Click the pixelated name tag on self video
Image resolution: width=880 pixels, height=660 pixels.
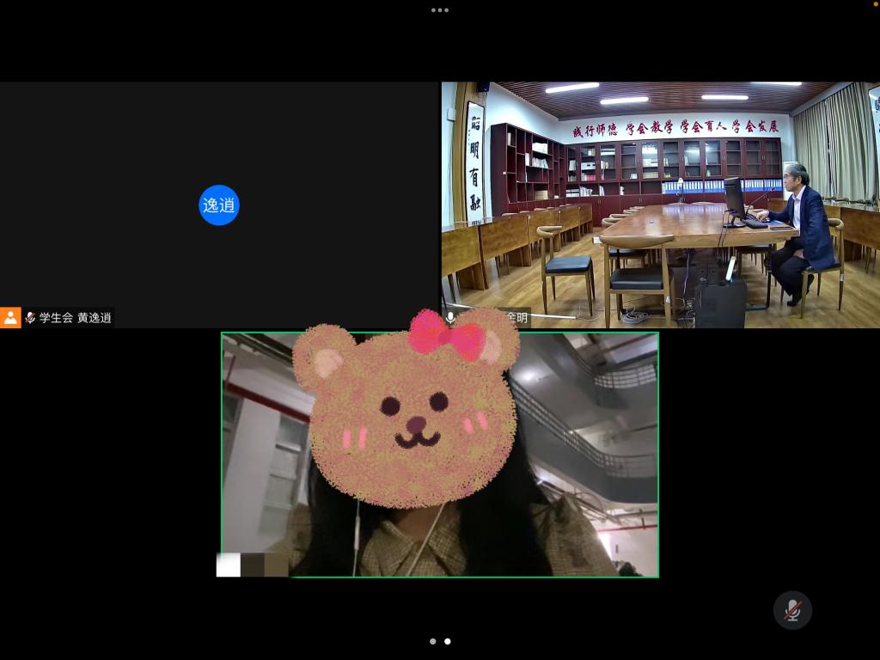[x=252, y=565]
